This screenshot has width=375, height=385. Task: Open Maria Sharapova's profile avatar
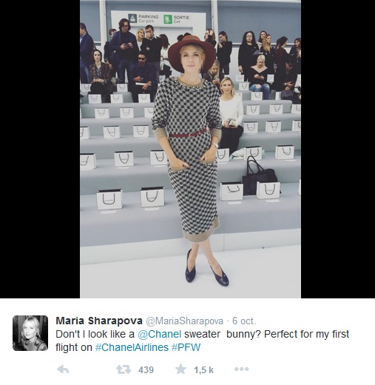(x=30, y=333)
